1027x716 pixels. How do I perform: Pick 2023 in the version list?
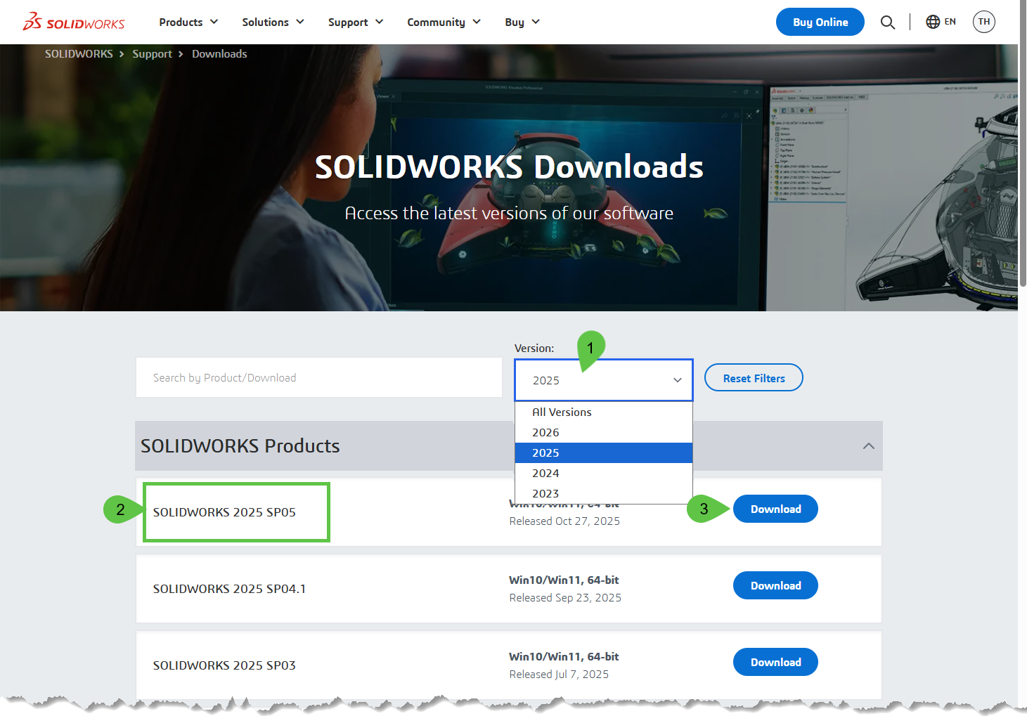(x=545, y=493)
